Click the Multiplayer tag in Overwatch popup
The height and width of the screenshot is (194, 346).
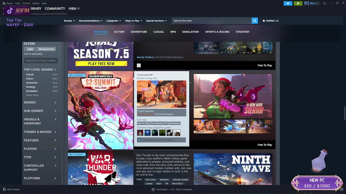coord(174,123)
